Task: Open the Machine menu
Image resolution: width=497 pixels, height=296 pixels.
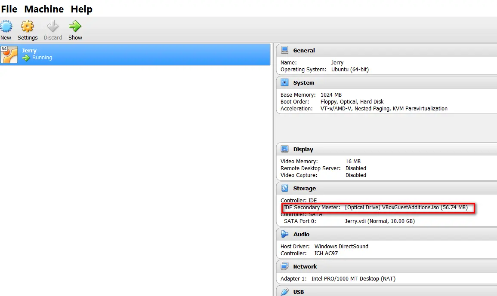Action: [44, 9]
